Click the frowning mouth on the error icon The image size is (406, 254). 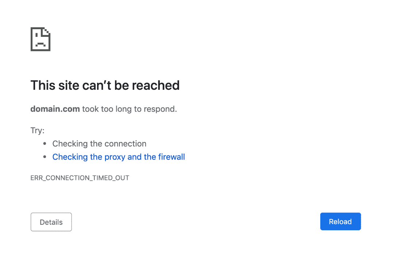point(40,44)
